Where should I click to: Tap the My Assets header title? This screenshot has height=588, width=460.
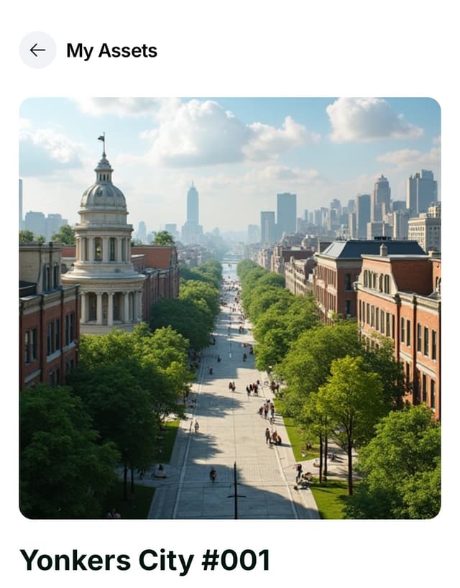[111, 50]
